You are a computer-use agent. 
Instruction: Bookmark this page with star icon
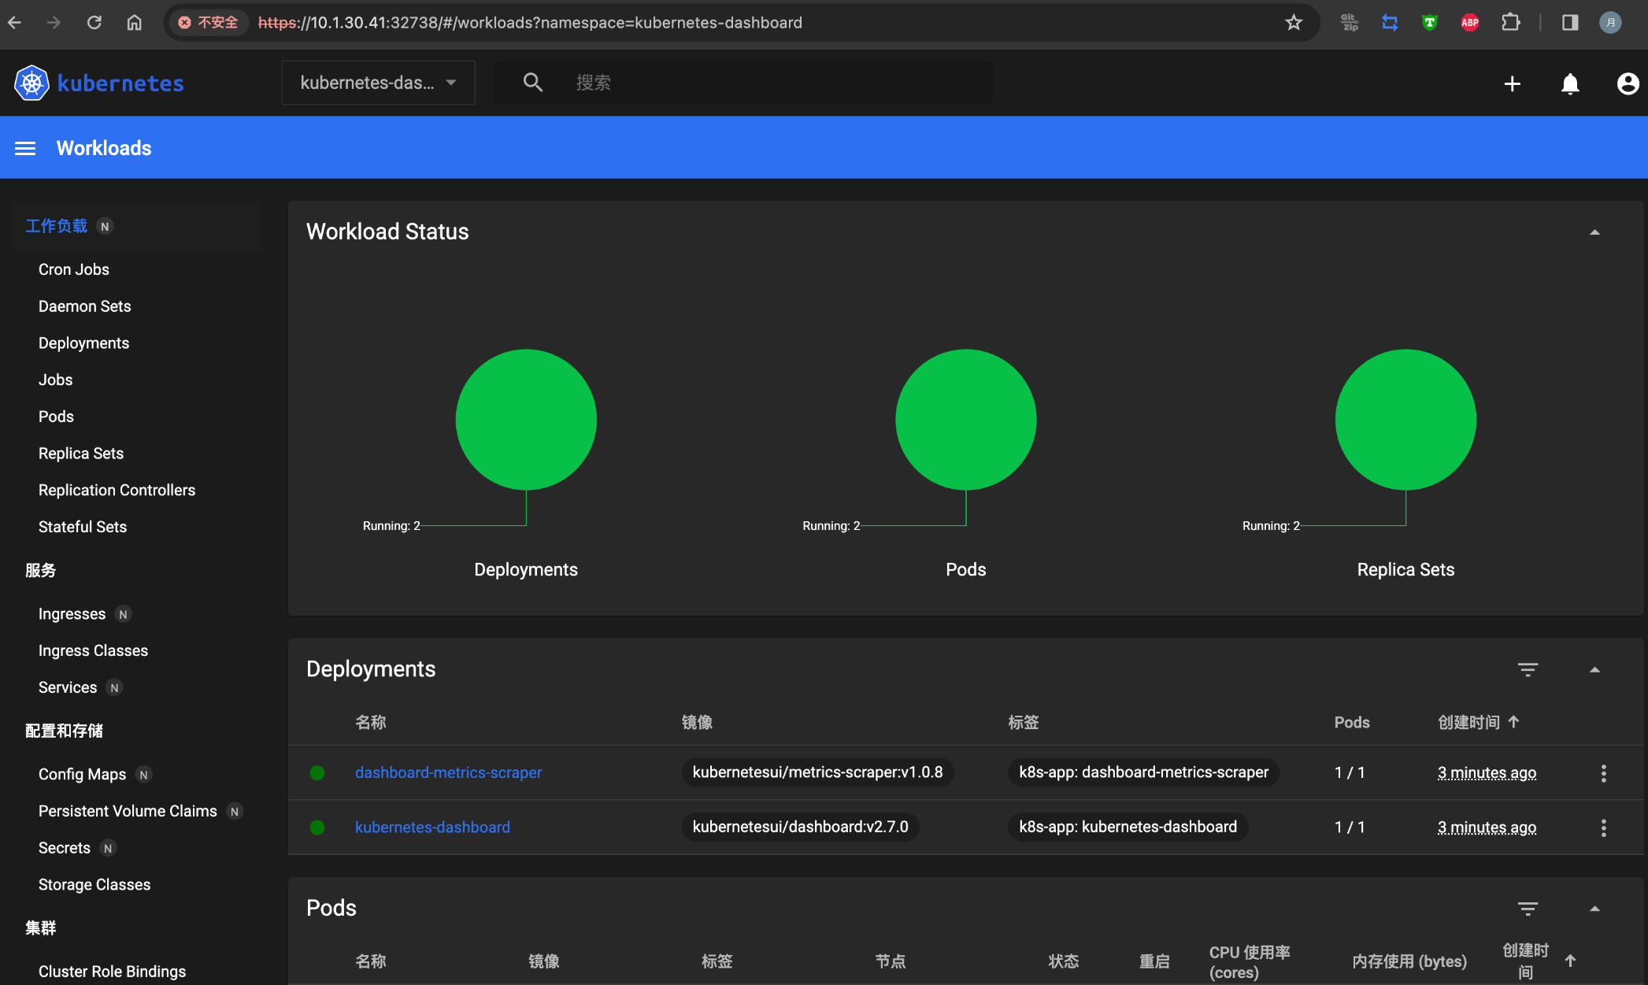1294,22
